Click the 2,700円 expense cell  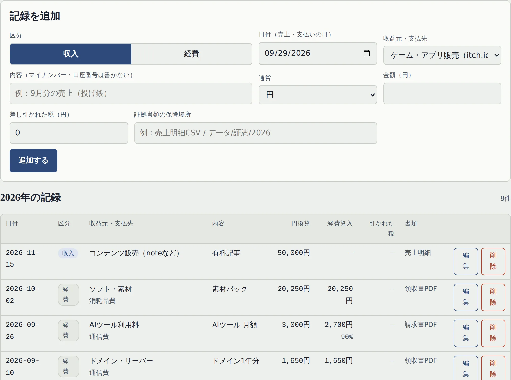(339, 325)
